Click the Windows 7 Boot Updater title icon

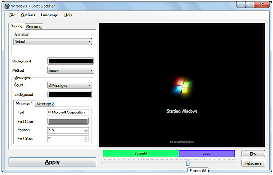point(7,6)
